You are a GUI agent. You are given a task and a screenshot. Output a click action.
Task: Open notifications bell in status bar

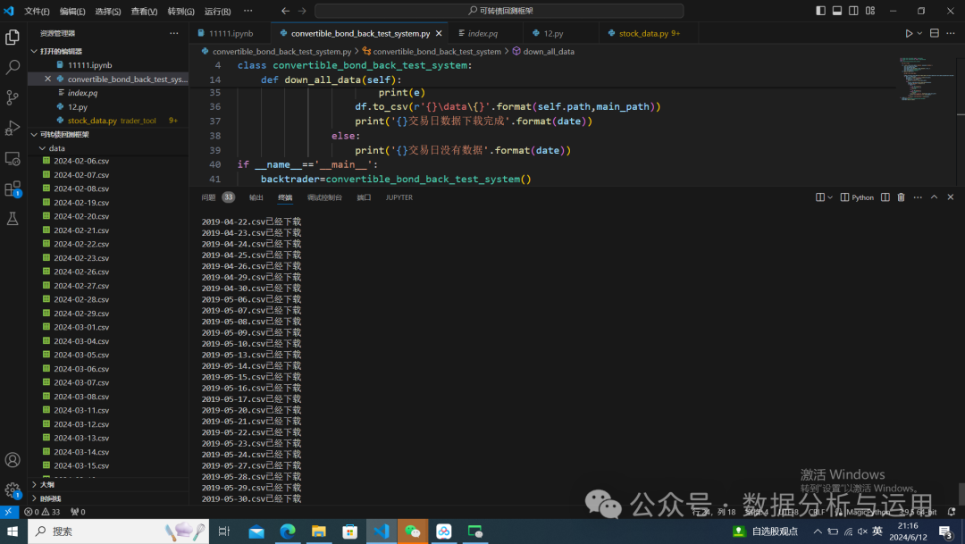(952, 511)
